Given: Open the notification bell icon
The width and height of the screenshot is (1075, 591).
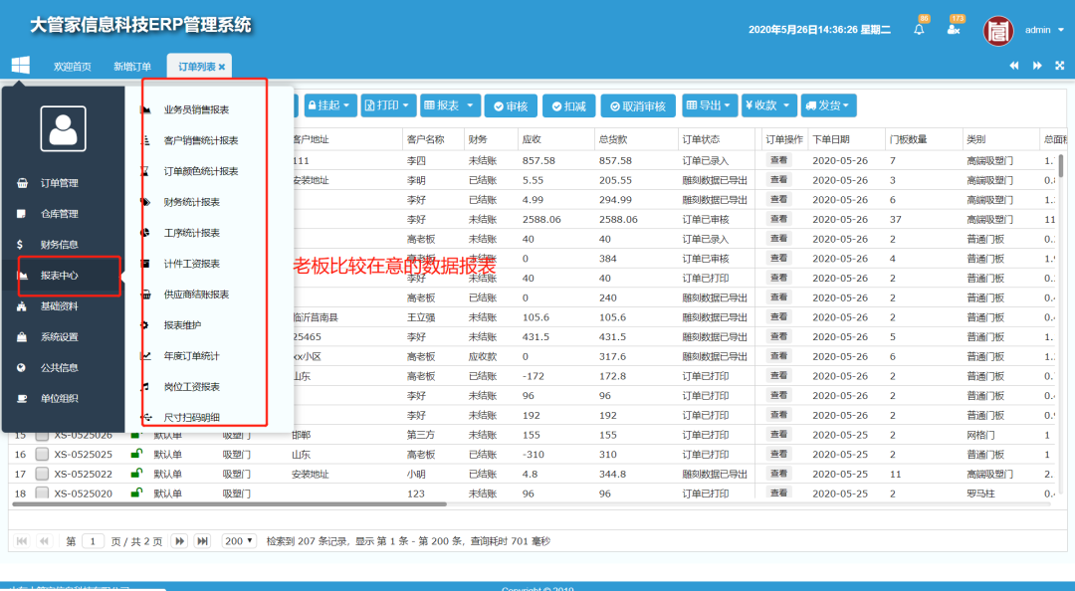Looking at the screenshot, I should click(919, 30).
